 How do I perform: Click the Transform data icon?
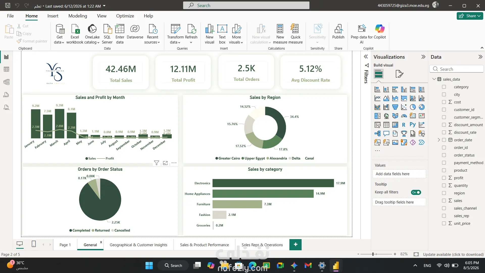[x=175, y=34]
